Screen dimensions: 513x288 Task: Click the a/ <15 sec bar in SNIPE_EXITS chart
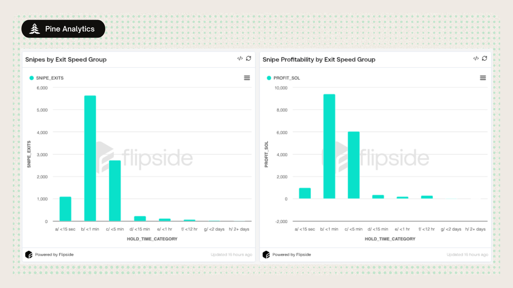(65, 209)
